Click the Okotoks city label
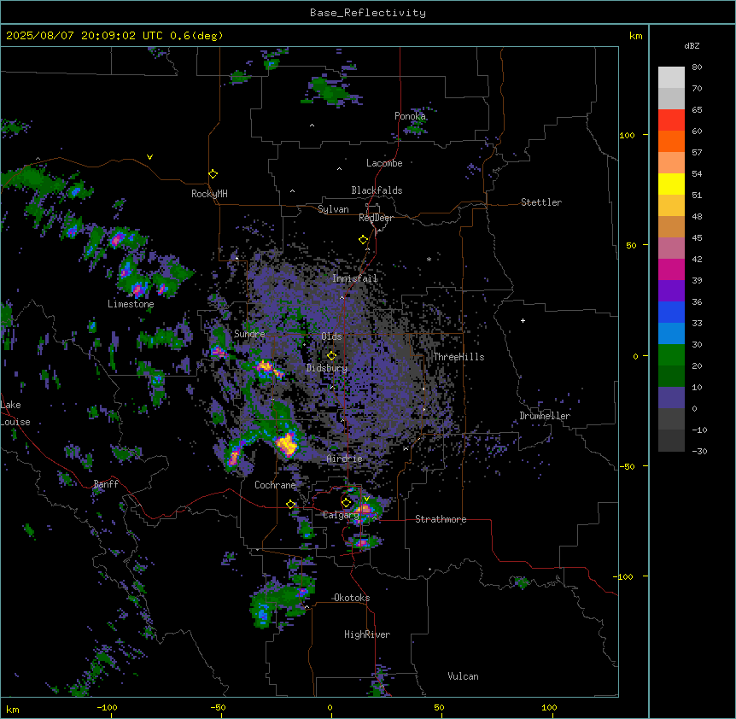Screen dimensions: 736x719 click(x=352, y=598)
